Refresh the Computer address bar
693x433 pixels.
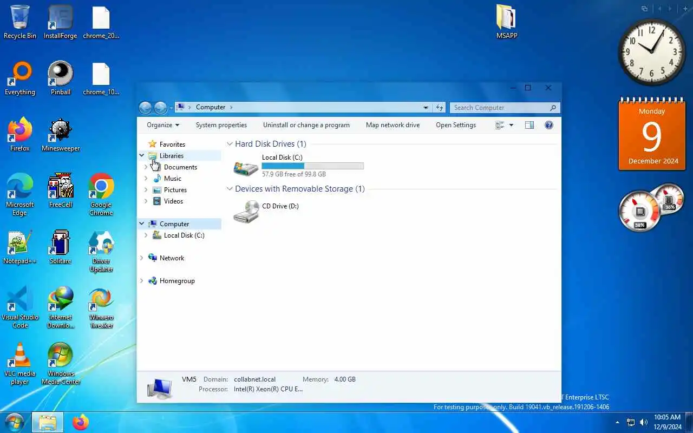[440, 108]
